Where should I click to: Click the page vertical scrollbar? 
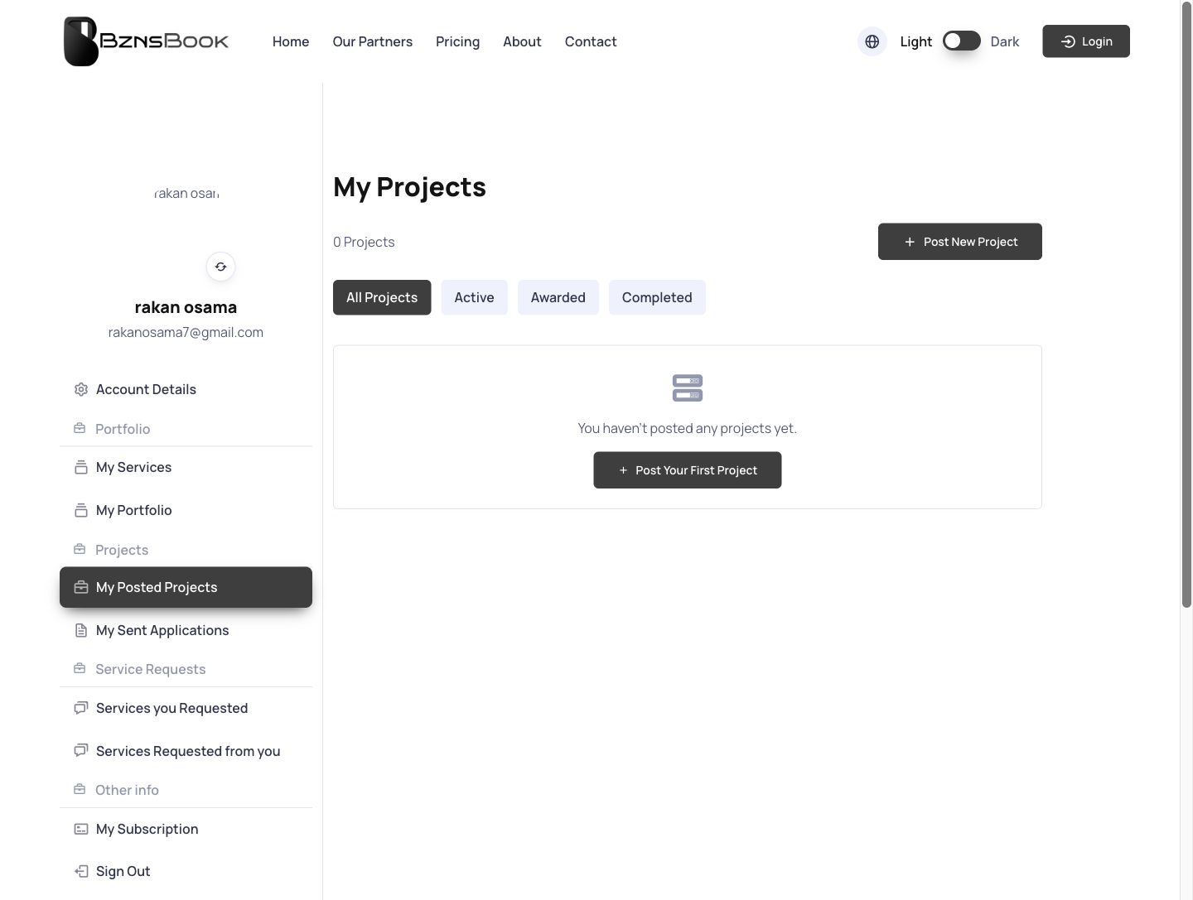coord(1186,306)
